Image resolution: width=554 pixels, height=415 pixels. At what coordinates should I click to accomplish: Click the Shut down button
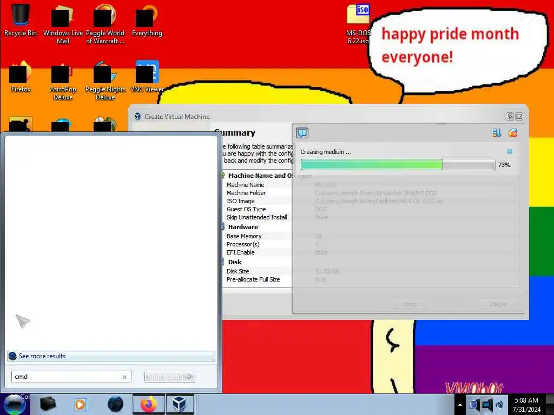[x=164, y=377]
